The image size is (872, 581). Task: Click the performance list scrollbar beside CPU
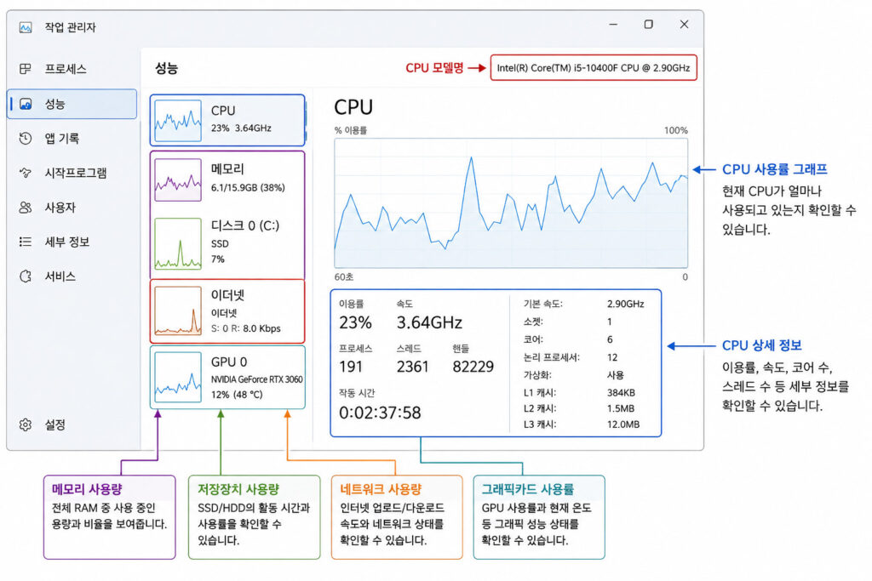point(306,119)
